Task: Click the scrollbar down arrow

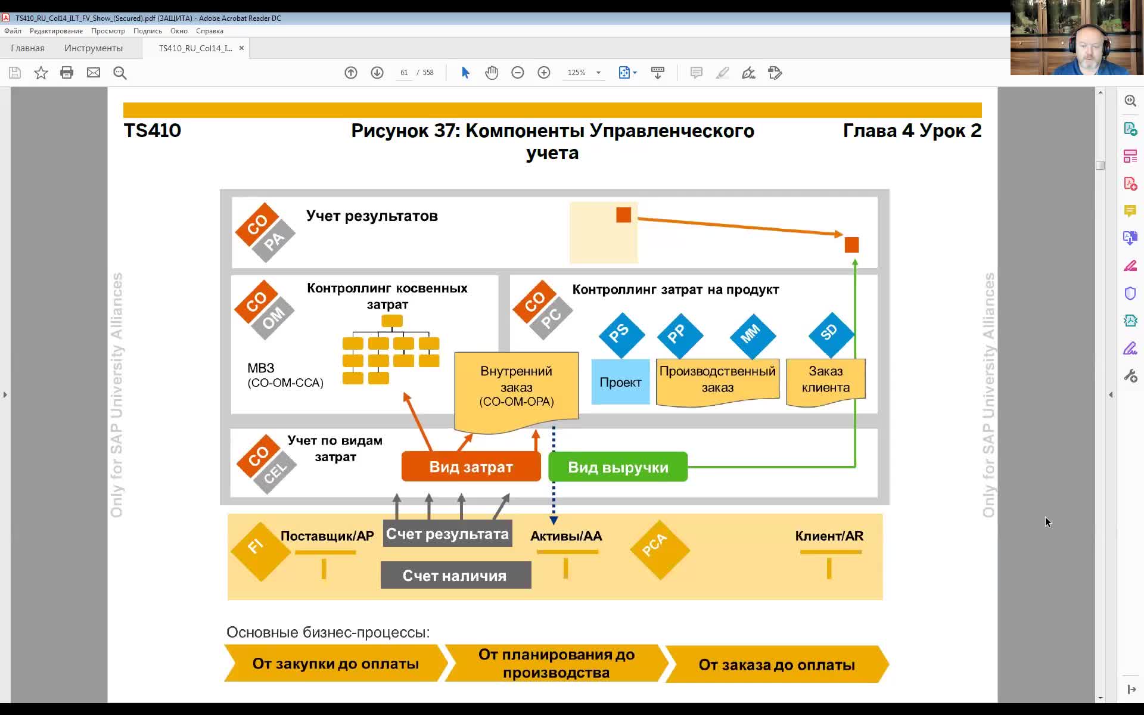Action: pos(1101,698)
